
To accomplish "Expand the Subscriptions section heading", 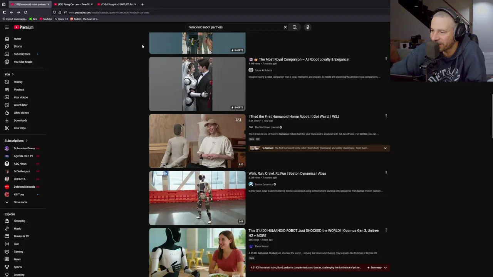I will coord(16,140).
